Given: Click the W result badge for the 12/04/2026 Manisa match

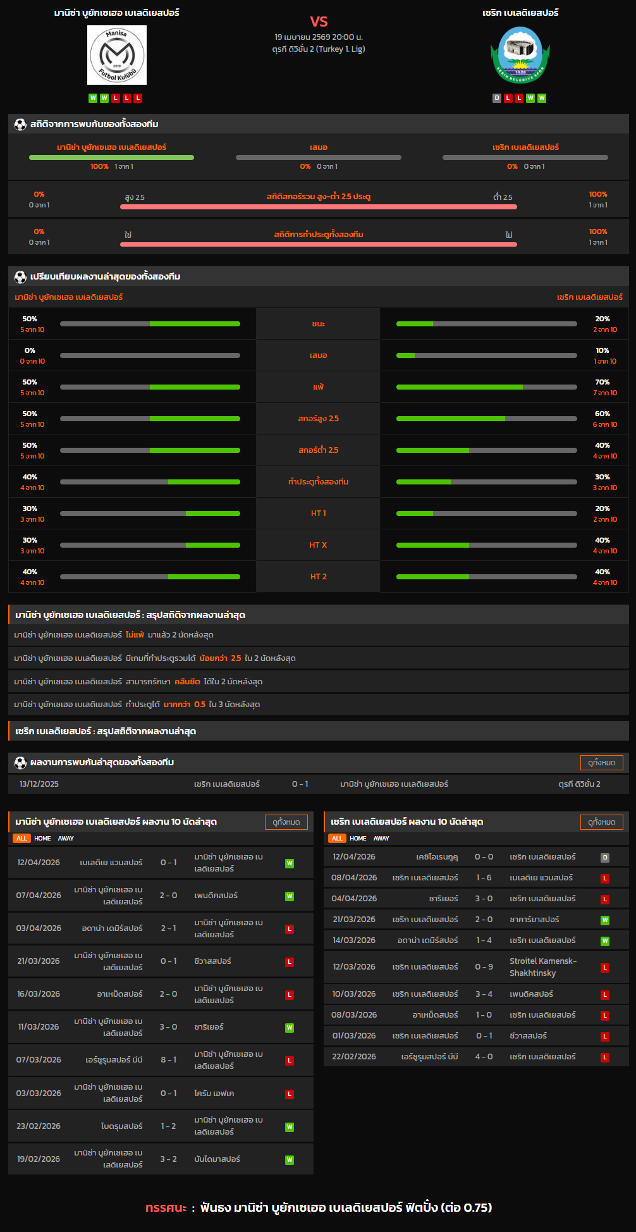Looking at the screenshot, I should click(290, 863).
